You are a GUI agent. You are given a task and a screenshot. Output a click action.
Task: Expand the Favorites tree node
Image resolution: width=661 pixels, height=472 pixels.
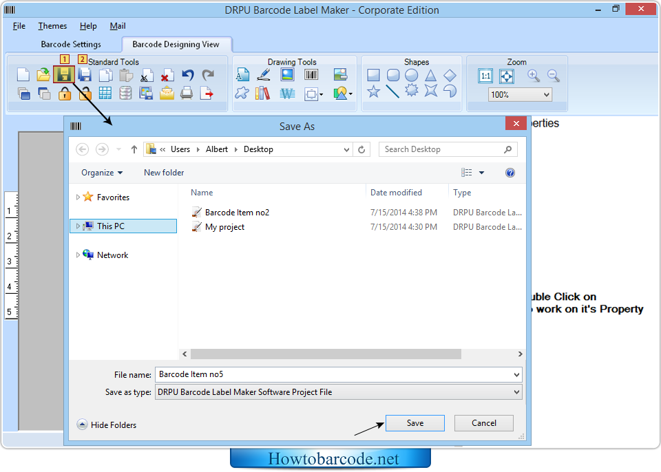78,197
